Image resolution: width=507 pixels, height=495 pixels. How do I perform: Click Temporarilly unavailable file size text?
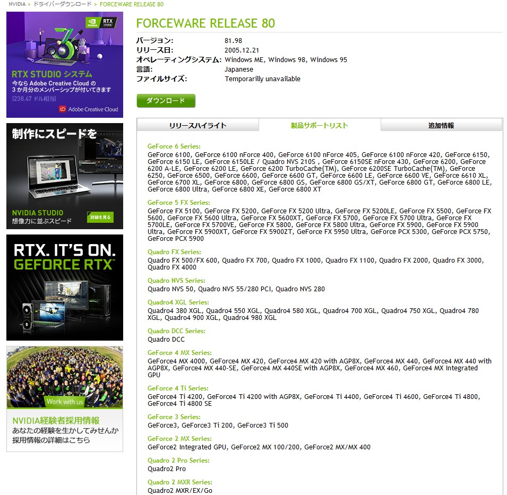263,79
